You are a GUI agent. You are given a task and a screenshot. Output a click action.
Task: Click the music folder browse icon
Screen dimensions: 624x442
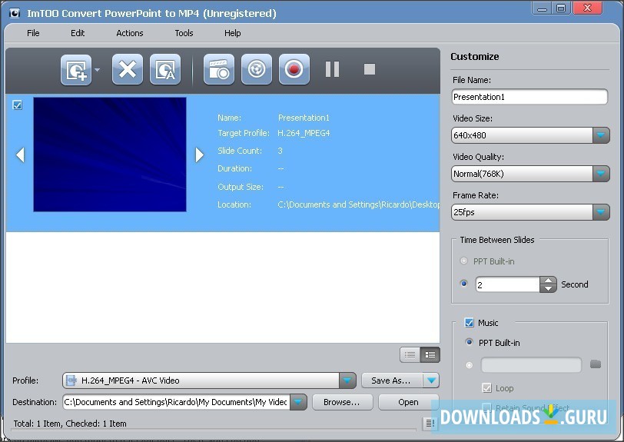[596, 364]
